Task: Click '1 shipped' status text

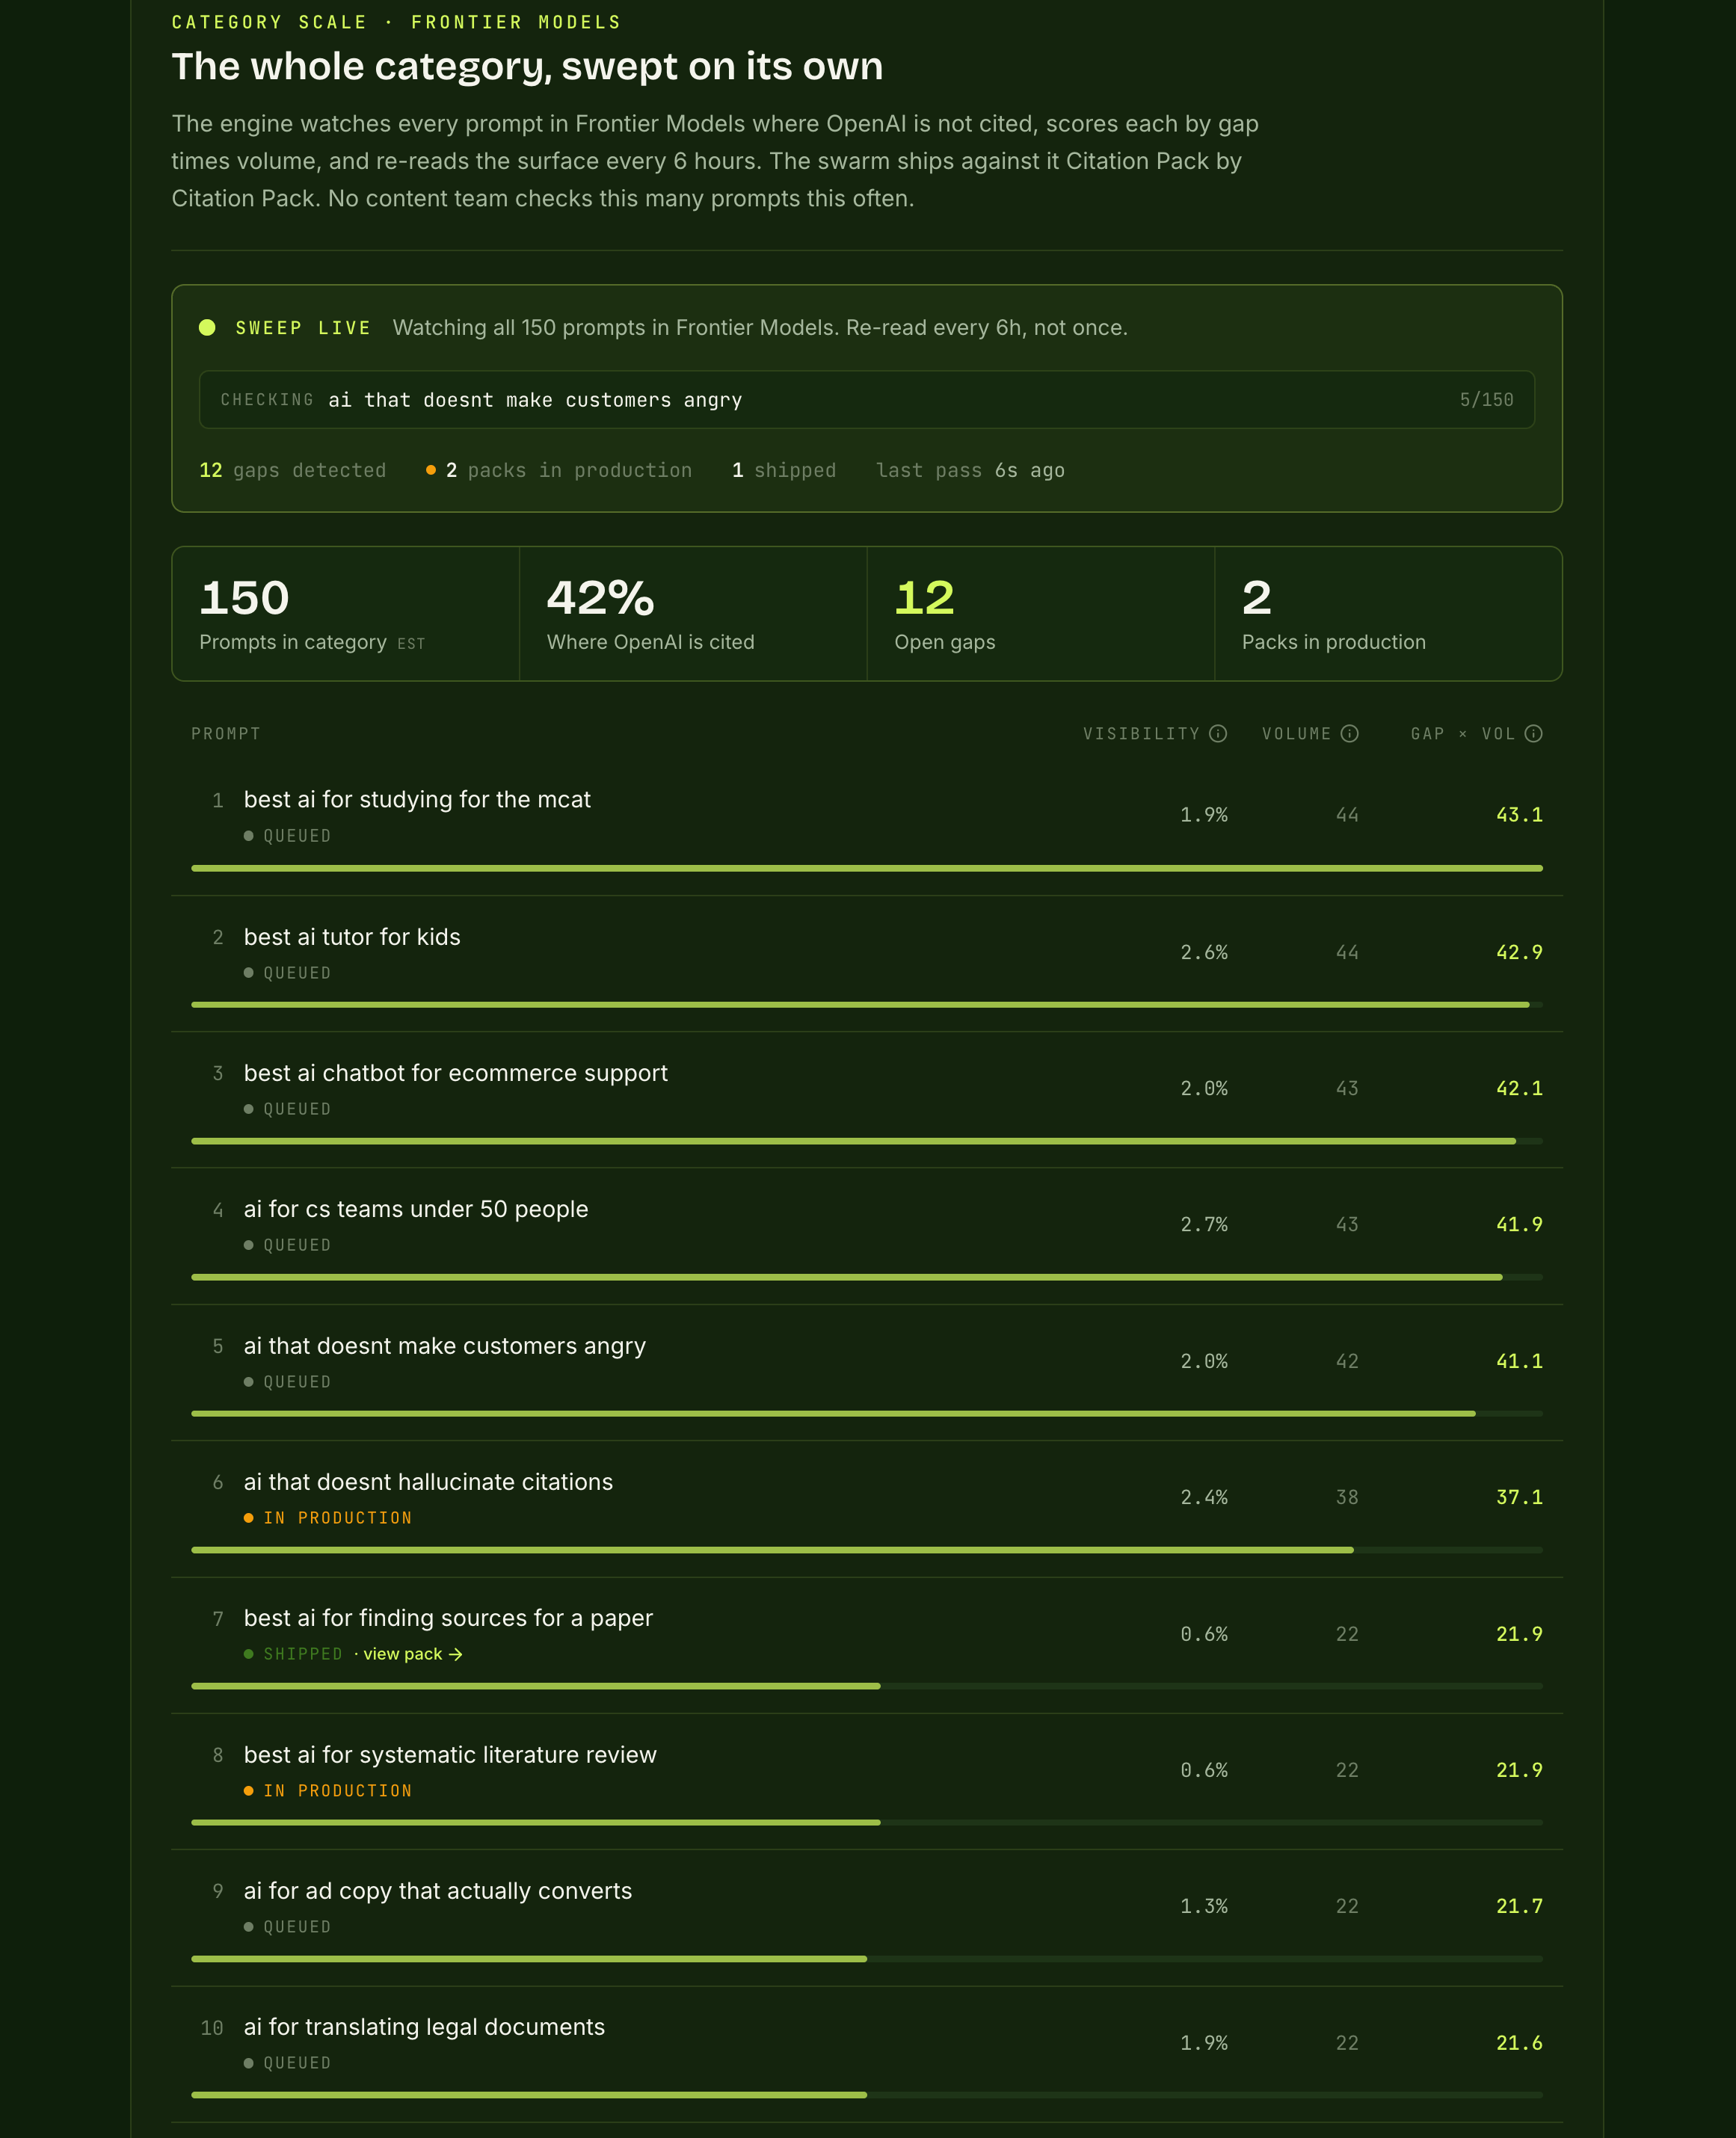Action: coord(783,470)
